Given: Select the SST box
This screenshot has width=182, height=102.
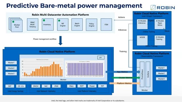Looking at the screenshot, I should point(10,86).
